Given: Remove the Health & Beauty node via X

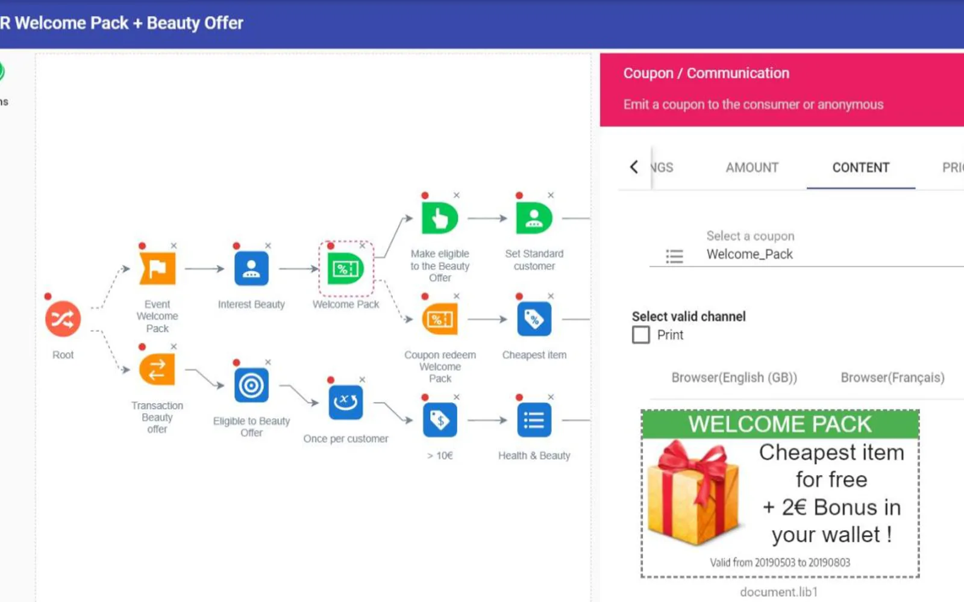Looking at the screenshot, I should pos(551,397).
